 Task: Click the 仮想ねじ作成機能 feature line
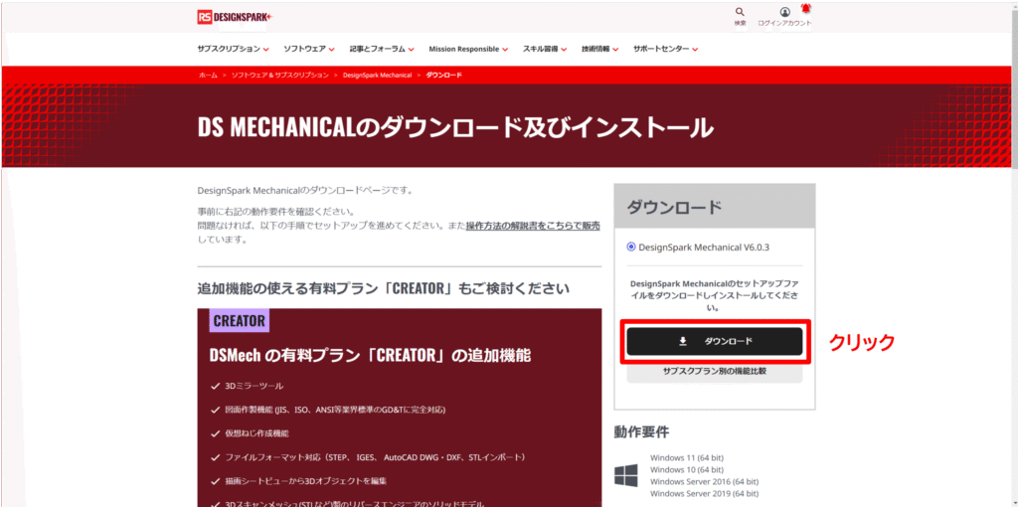coord(250,433)
